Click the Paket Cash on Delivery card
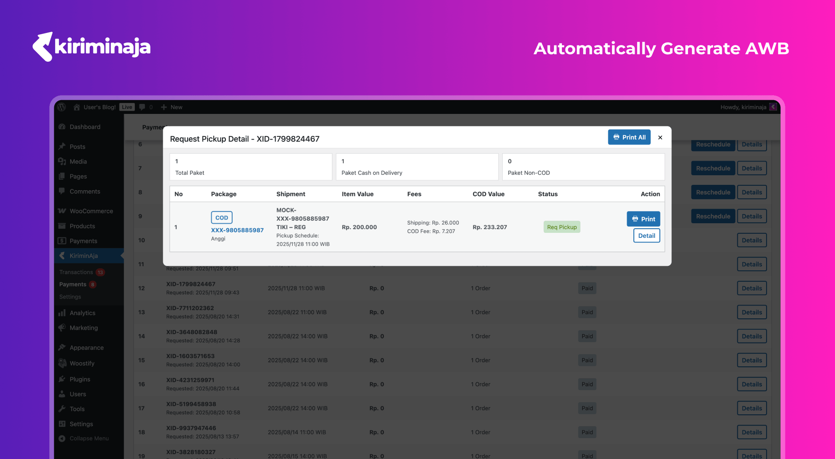835x459 pixels. tap(417, 167)
